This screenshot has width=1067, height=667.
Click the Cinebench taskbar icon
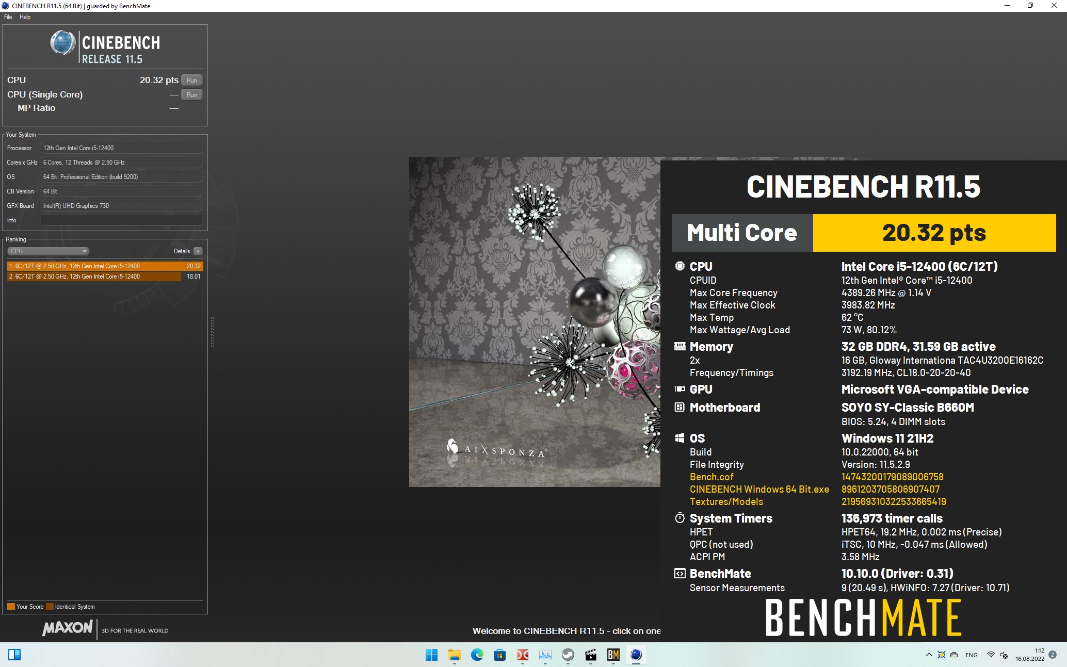click(636, 655)
